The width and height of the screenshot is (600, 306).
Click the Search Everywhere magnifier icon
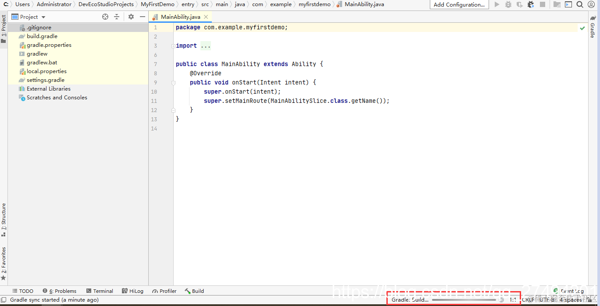580,4
